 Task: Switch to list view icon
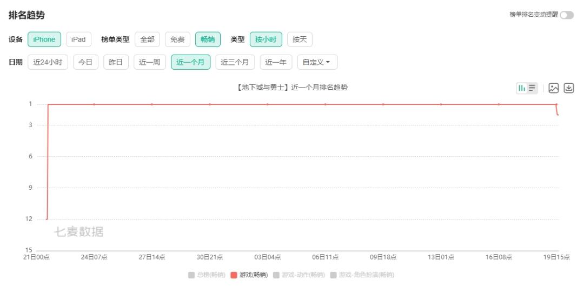(532, 88)
